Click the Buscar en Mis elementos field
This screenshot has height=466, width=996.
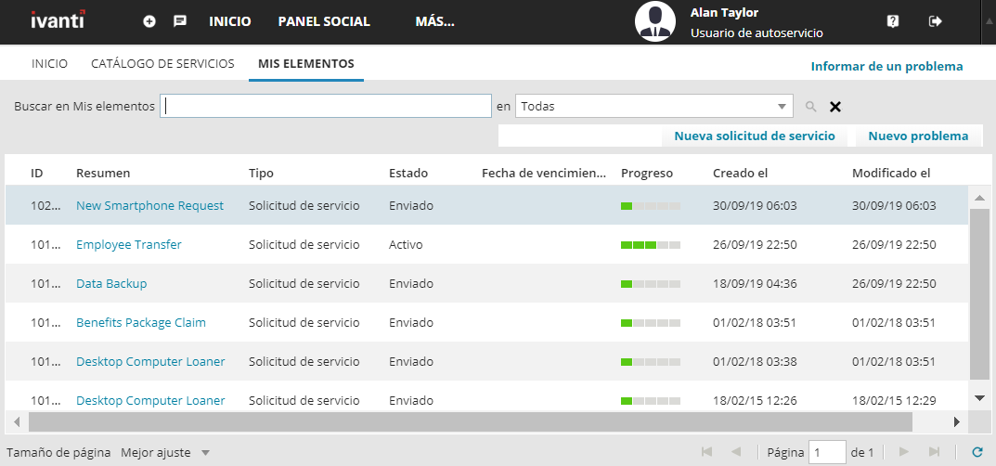click(x=326, y=106)
